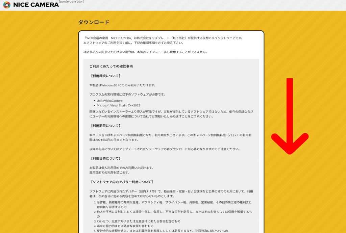Image resolution: width=346 pixels, height=233 pixels.
Task: Click the NICE CAMERA shutter logo icon
Action: [7, 5]
